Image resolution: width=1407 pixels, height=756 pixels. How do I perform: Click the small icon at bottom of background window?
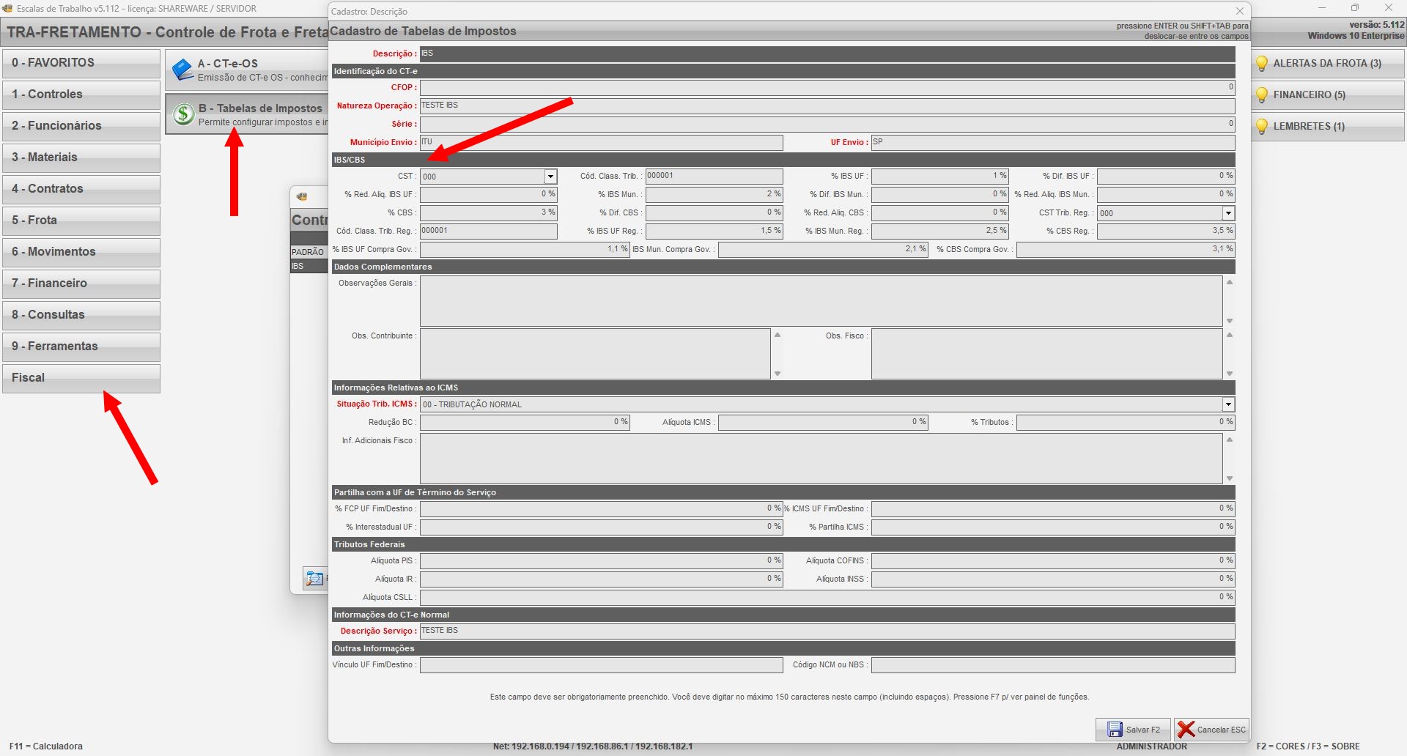pos(314,579)
